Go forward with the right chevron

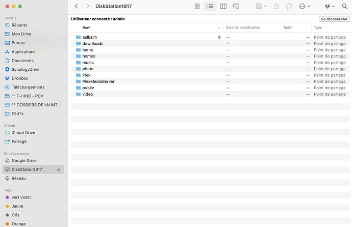click(x=88, y=6)
